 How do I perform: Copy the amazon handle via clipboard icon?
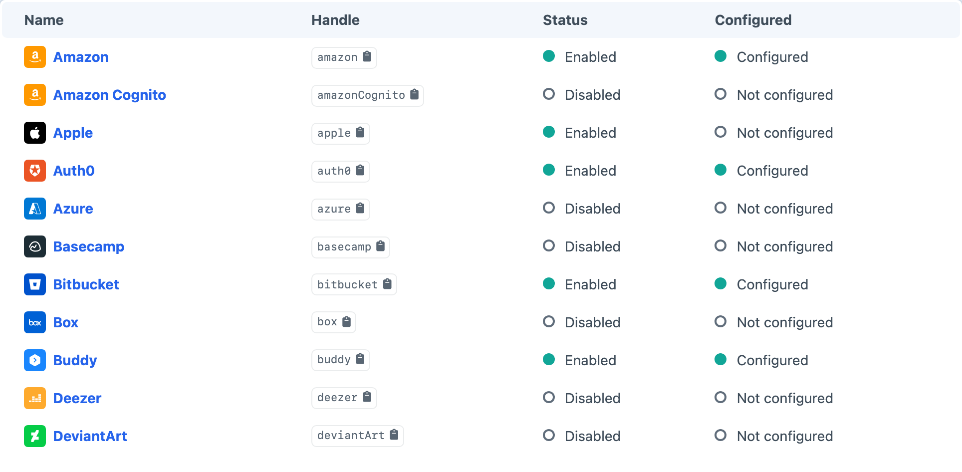367,56
